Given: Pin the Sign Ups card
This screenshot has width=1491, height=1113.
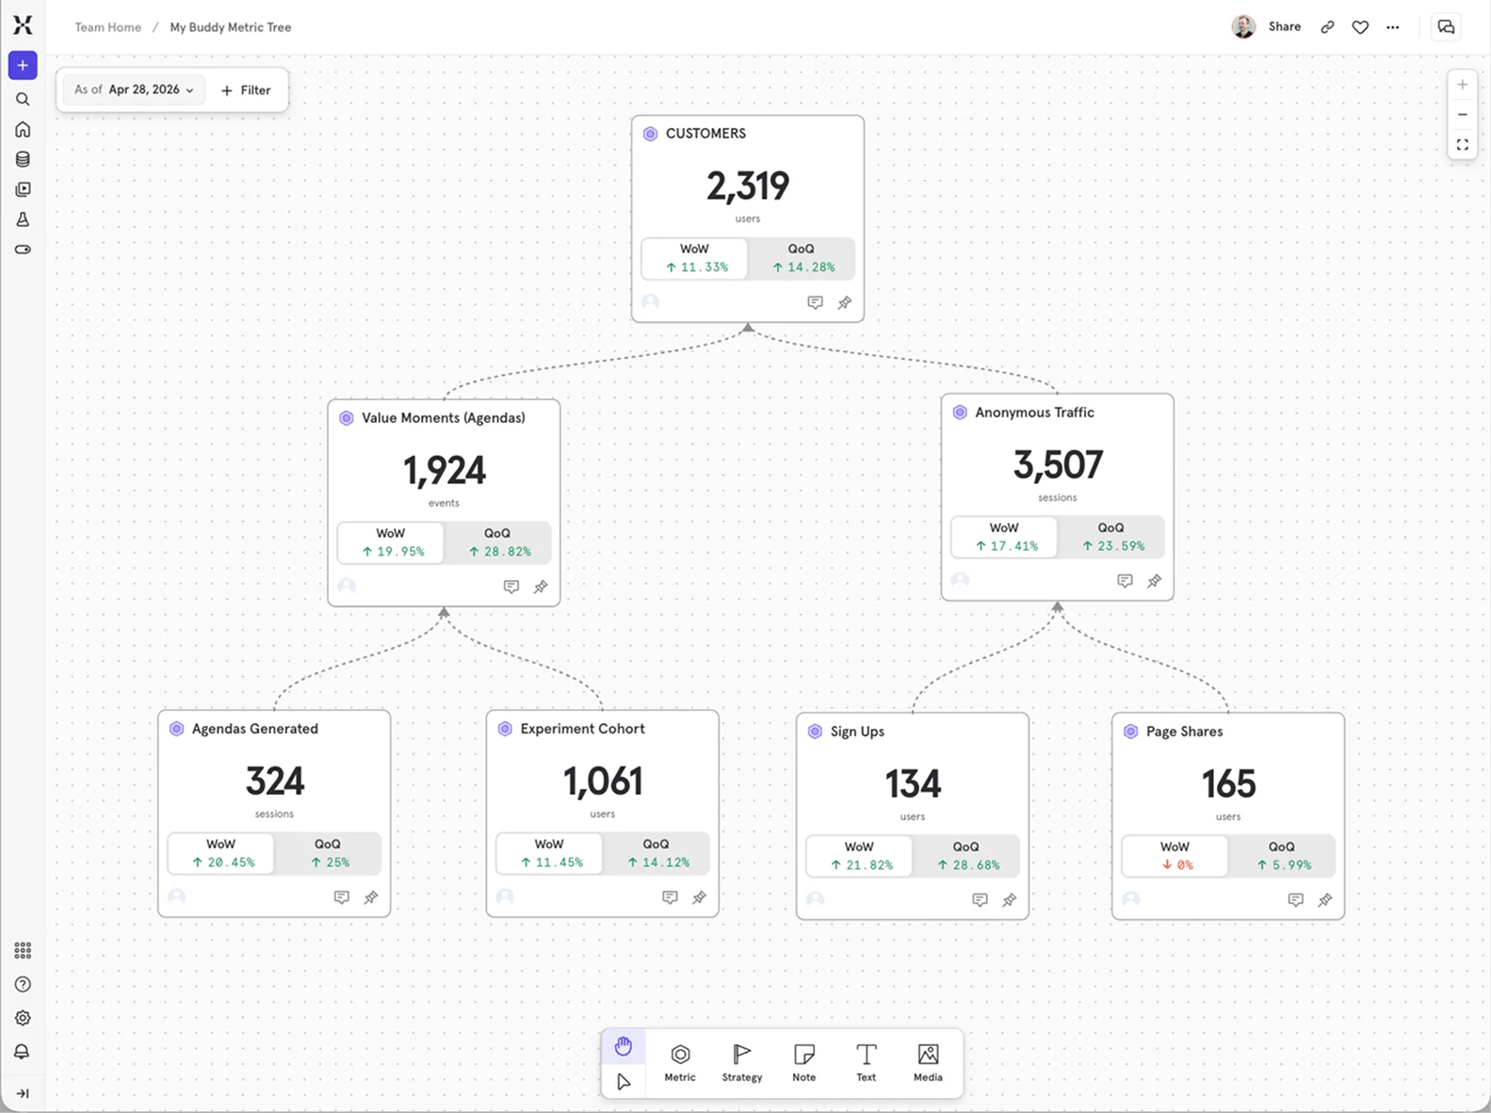Looking at the screenshot, I should (1010, 900).
